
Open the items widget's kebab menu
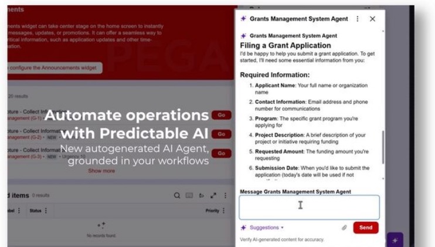coord(225,195)
